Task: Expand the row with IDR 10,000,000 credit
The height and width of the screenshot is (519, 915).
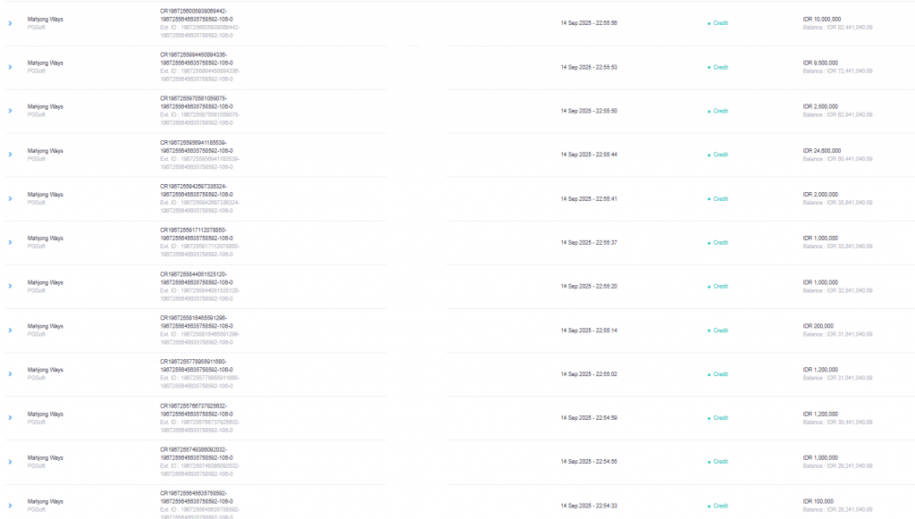Action: [10, 23]
